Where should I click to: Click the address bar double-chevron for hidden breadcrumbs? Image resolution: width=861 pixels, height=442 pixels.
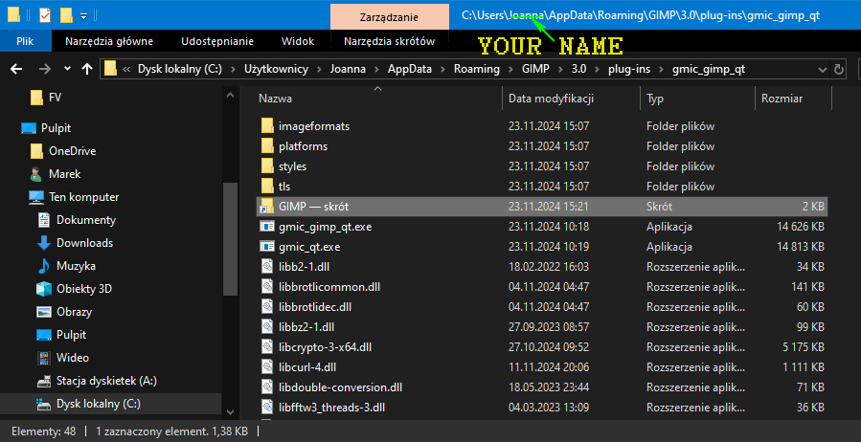click(x=126, y=70)
